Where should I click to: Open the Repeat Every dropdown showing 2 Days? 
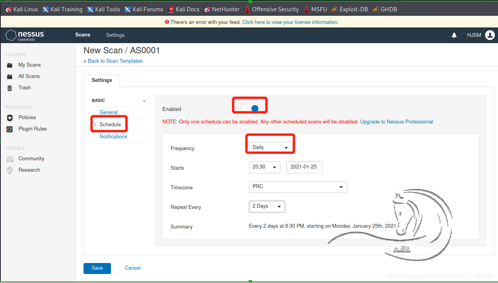pos(267,206)
